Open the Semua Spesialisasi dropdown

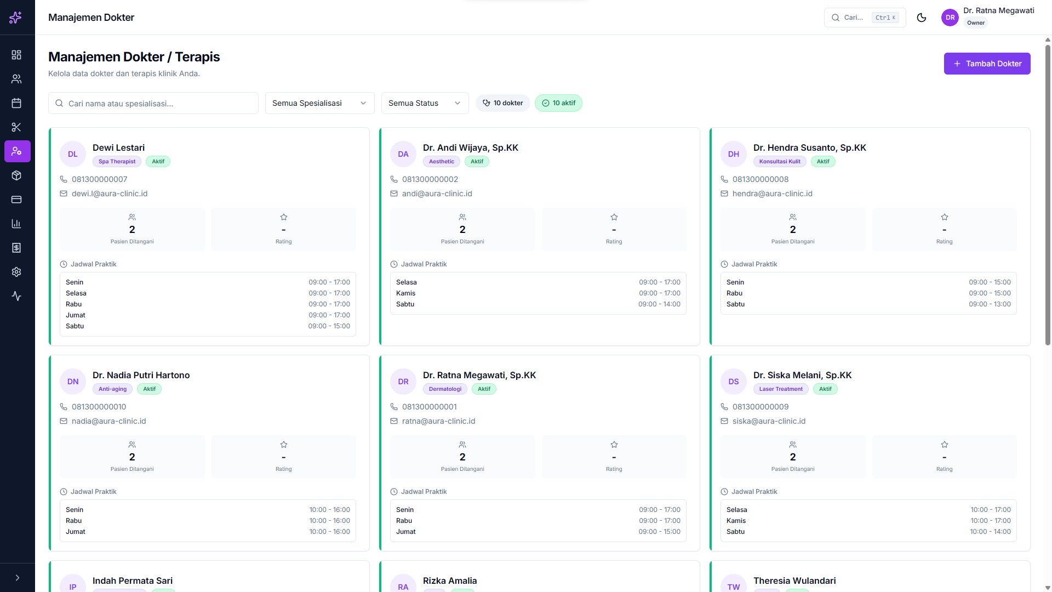[319, 103]
